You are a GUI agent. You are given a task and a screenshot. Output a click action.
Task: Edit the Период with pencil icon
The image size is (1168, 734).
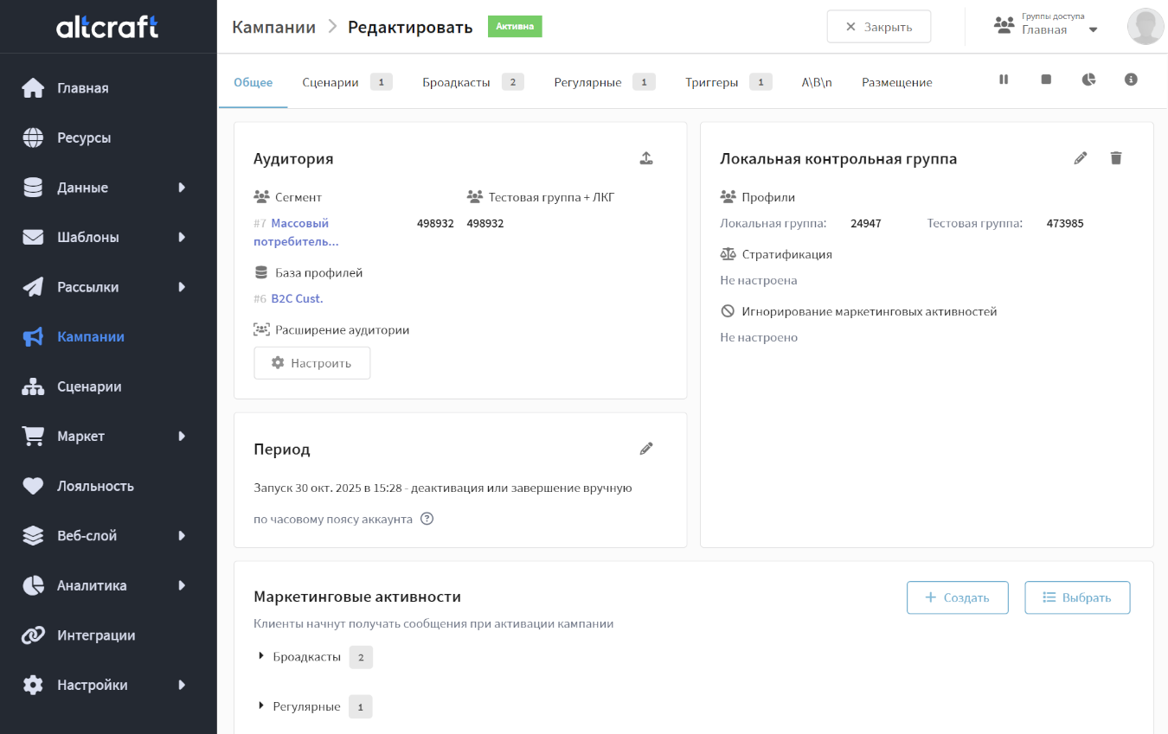click(x=646, y=449)
